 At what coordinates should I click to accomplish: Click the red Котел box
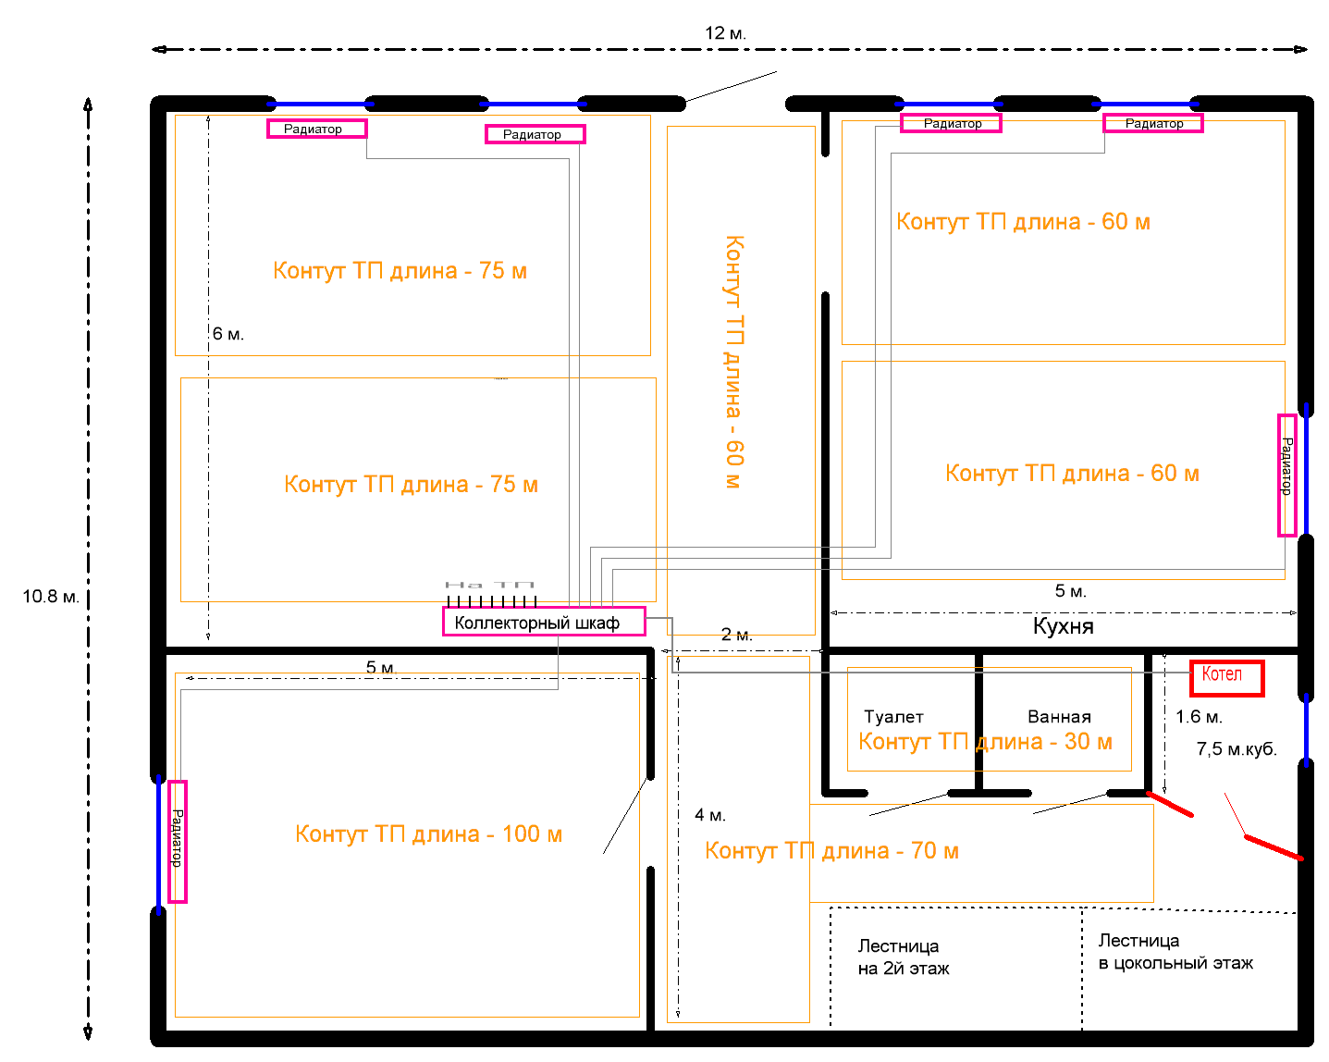[1226, 678]
